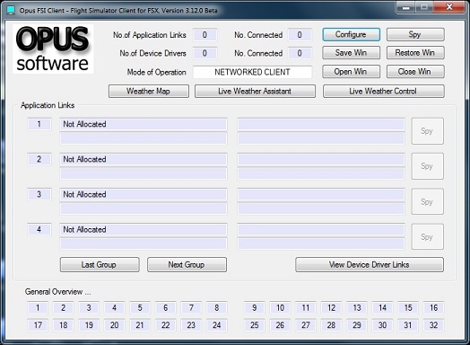Click General Overview indicator 8
This screenshot has width=470, height=345.
click(217, 308)
